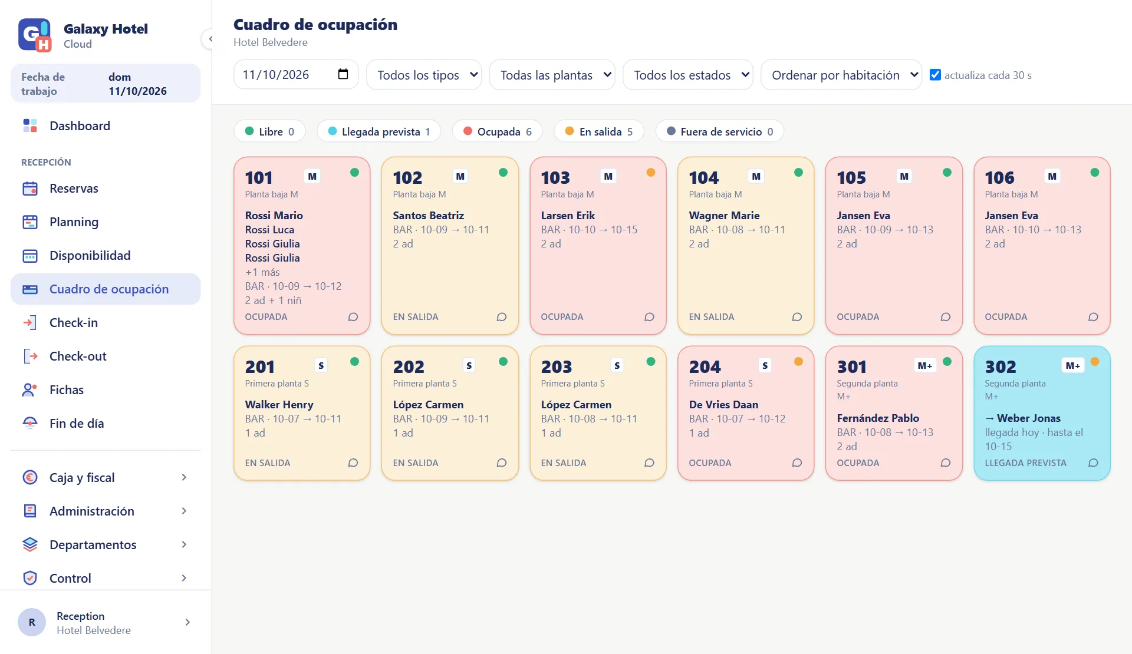The width and height of the screenshot is (1132, 654).
Task: Collapse the sidebar with the arrow handle
Action: pos(209,39)
